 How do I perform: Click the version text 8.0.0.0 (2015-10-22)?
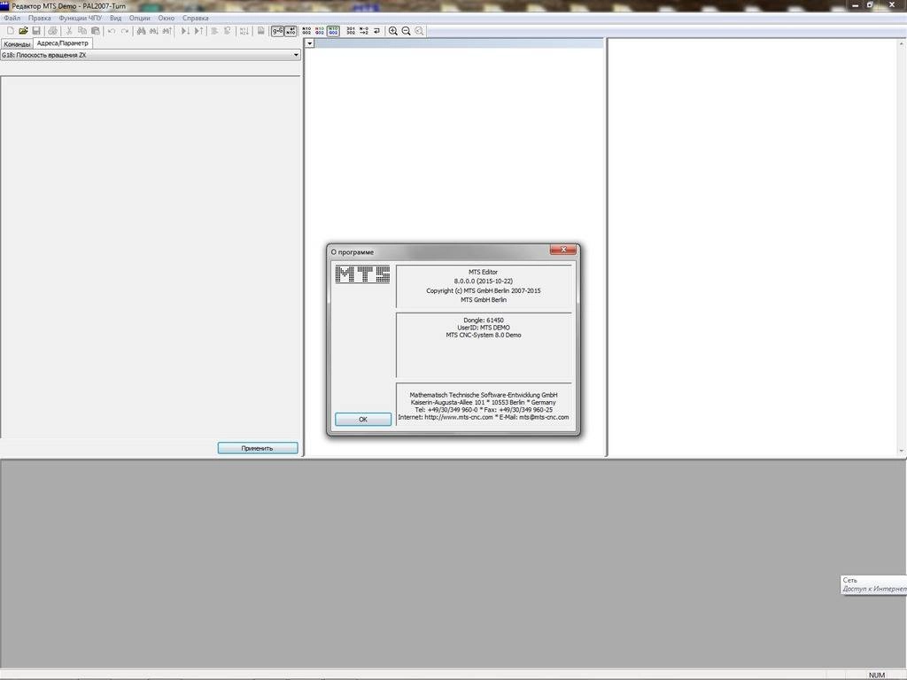click(483, 281)
